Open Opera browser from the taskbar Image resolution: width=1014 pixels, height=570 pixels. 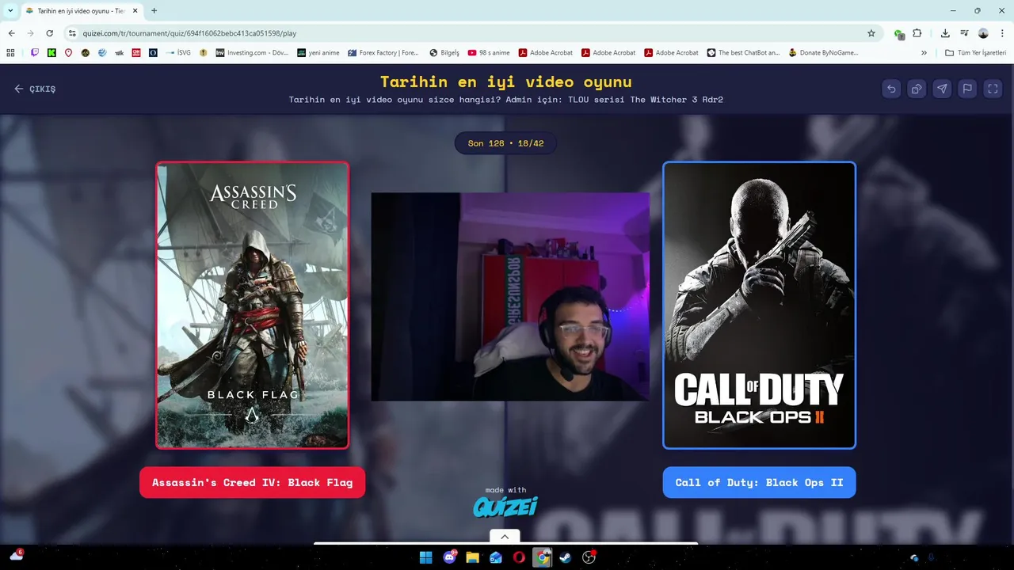point(519,557)
